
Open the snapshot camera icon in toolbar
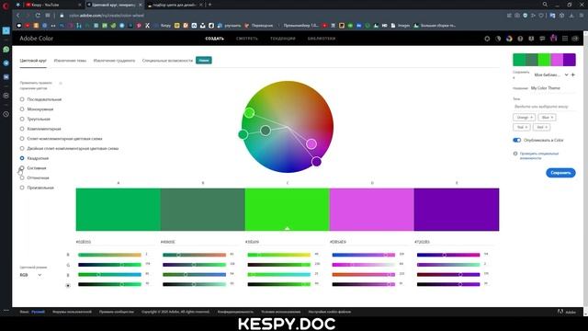(x=517, y=16)
